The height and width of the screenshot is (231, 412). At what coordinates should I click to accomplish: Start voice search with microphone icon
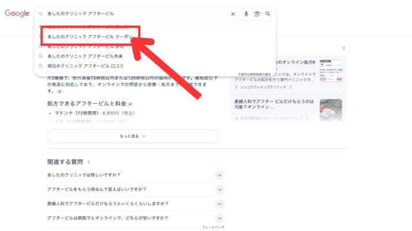click(x=246, y=14)
